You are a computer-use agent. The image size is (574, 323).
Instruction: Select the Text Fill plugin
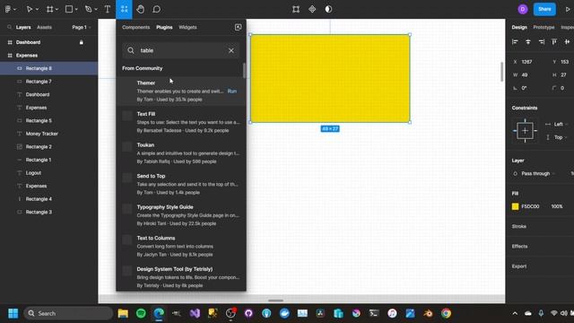[181, 122]
